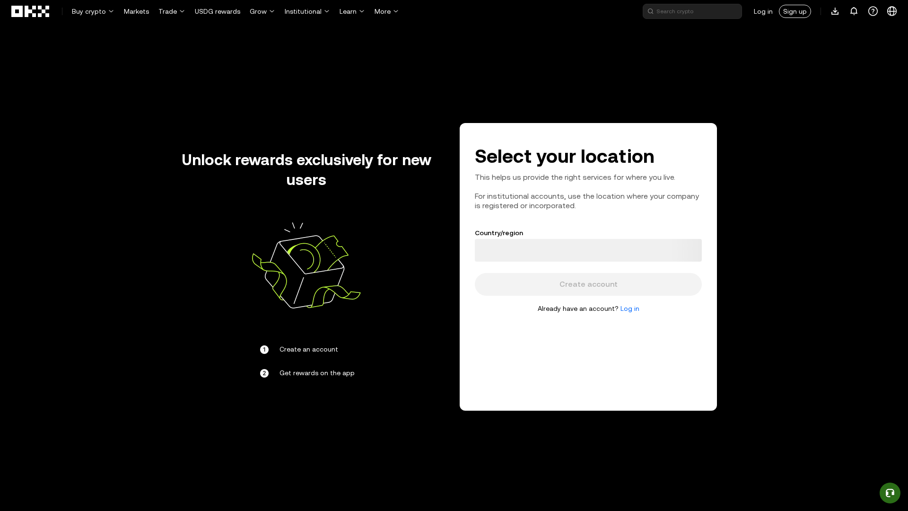Open the download app icon
This screenshot has height=511, width=908.
(x=835, y=11)
